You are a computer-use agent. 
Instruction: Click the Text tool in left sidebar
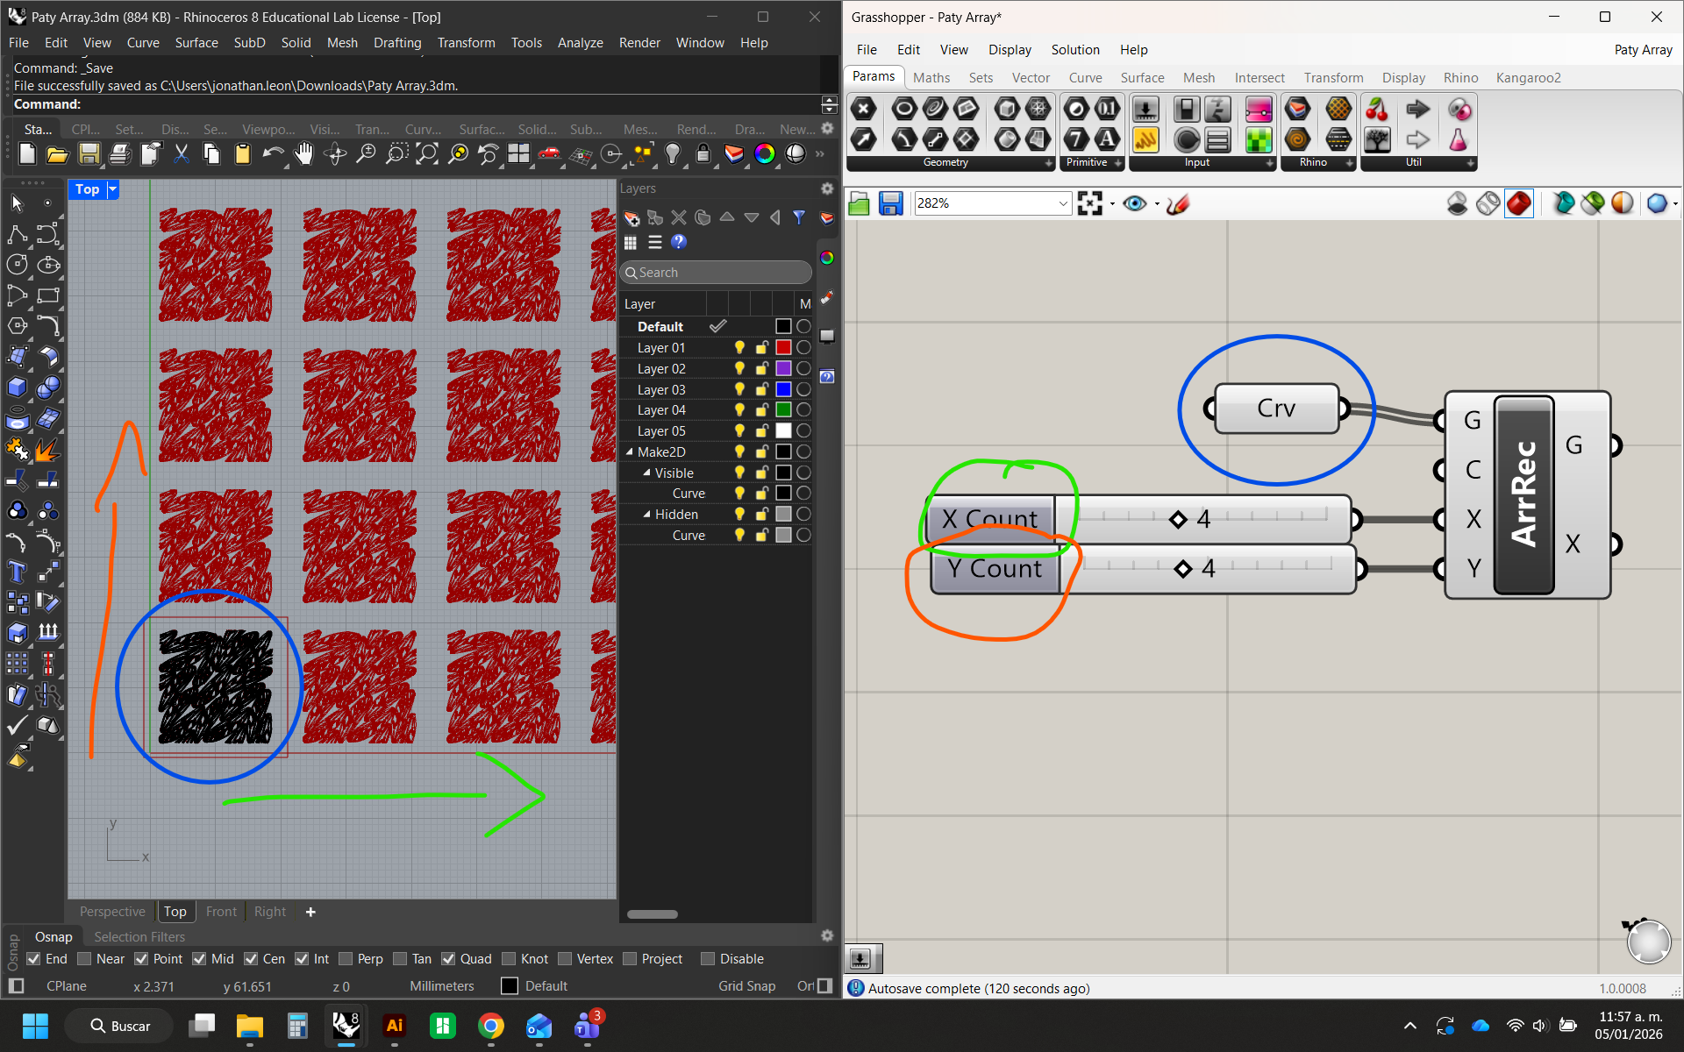(x=17, y=572)
